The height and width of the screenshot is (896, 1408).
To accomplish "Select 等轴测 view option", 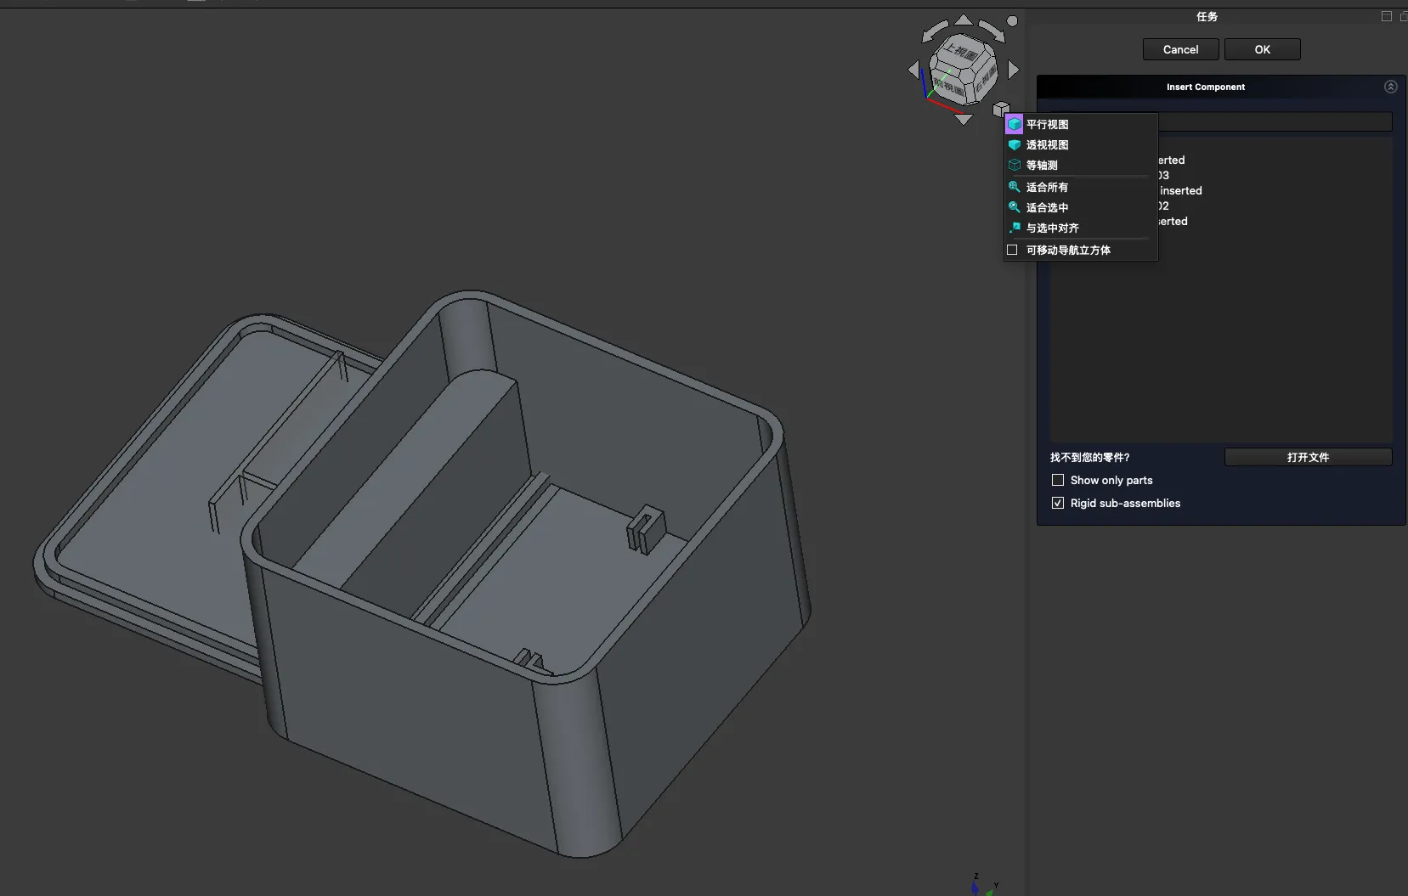I will [1042, 165].
